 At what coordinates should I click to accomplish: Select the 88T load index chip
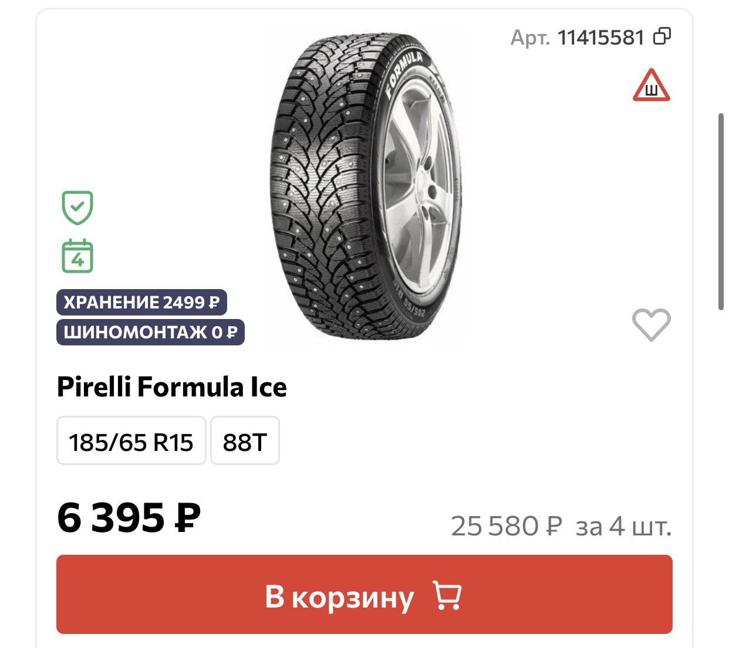[x=245, y=442]
